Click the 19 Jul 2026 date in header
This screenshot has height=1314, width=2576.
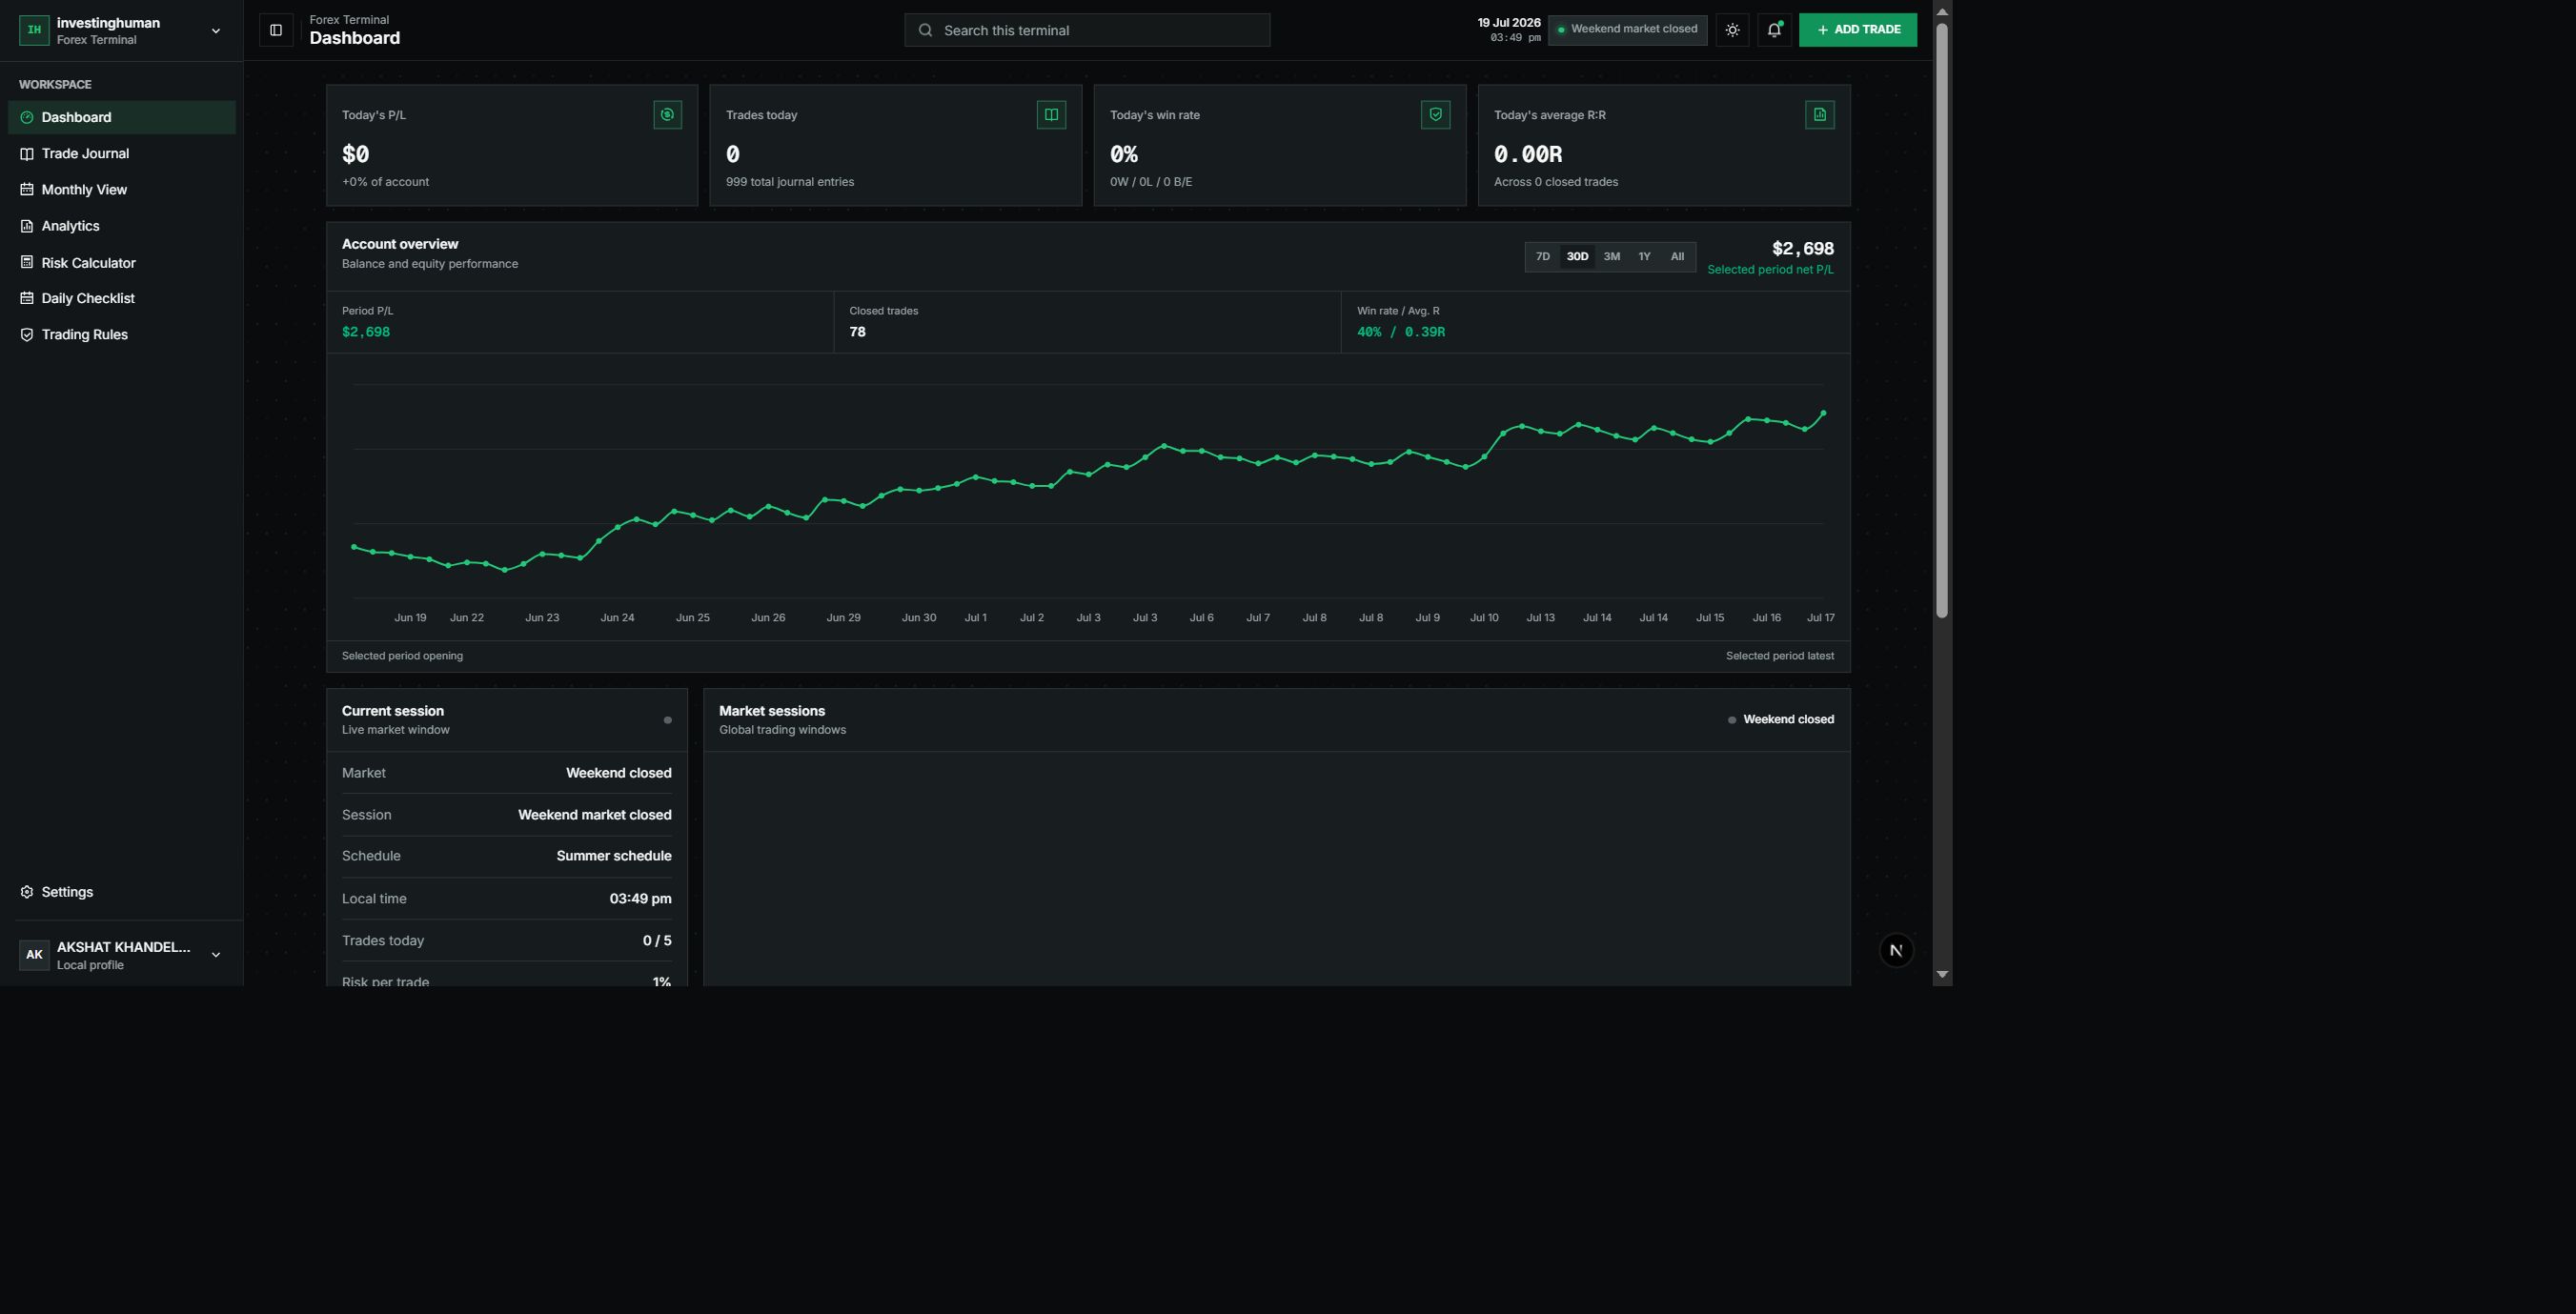[x=1509, y=23]
